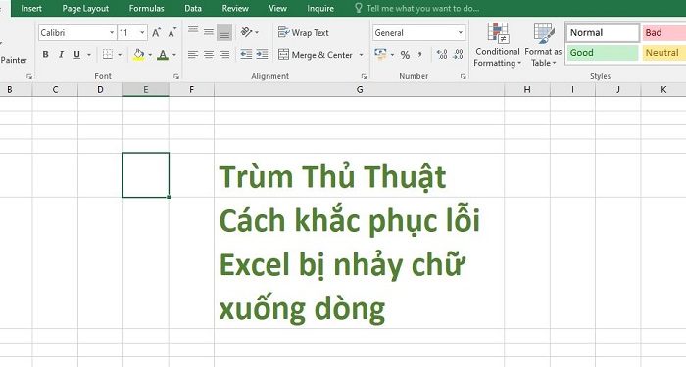Open fill color dropdown arrow
The image size is (686, 367).
click(150, 55)
